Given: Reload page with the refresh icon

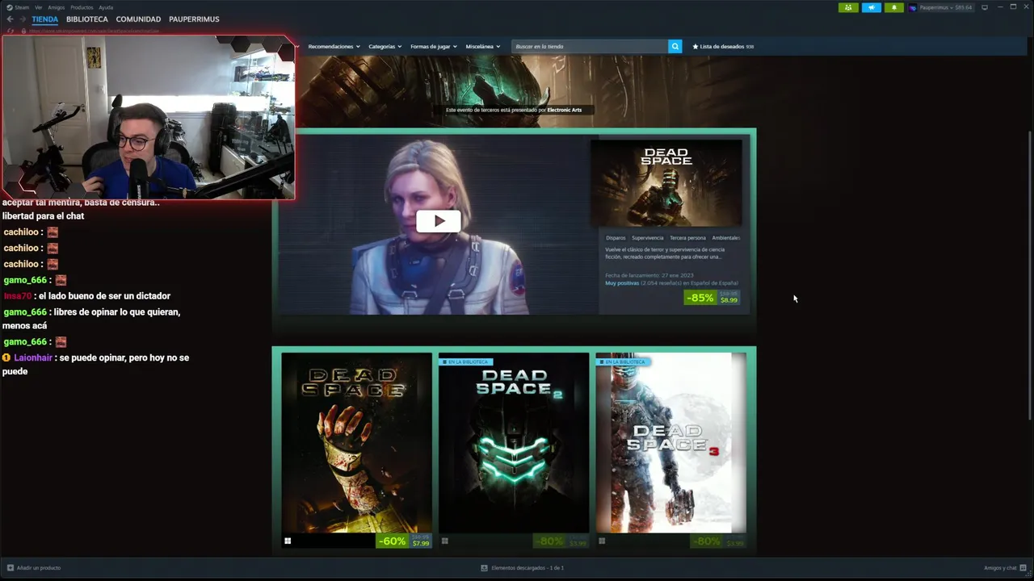Looking at the screenshot, I should [x=11, y=31].
